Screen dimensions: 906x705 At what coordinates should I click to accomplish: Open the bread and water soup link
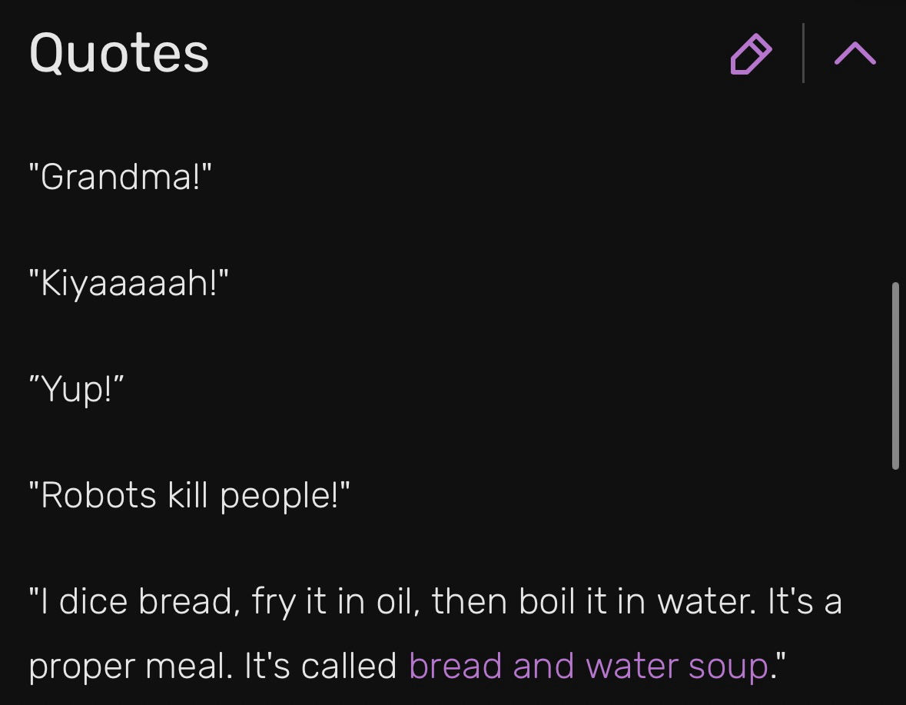pos(589,666)
